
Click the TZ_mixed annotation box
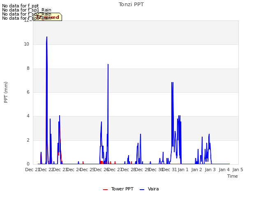[x=48, y=17]
